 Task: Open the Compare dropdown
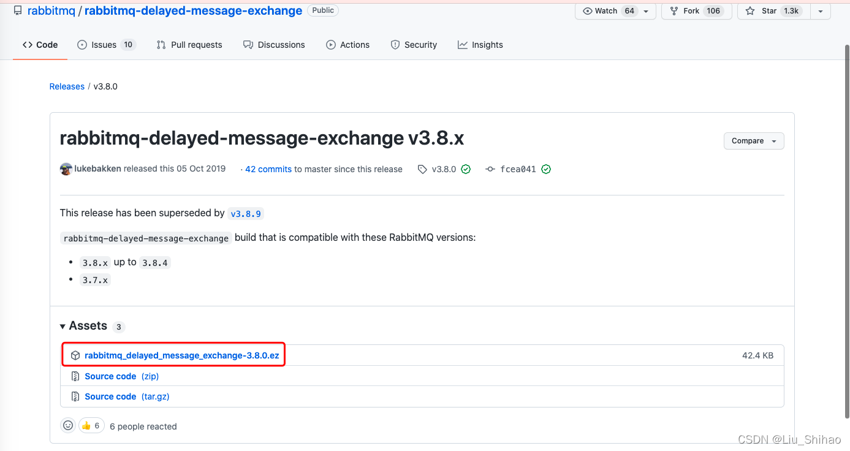click(x=754, y=141)
